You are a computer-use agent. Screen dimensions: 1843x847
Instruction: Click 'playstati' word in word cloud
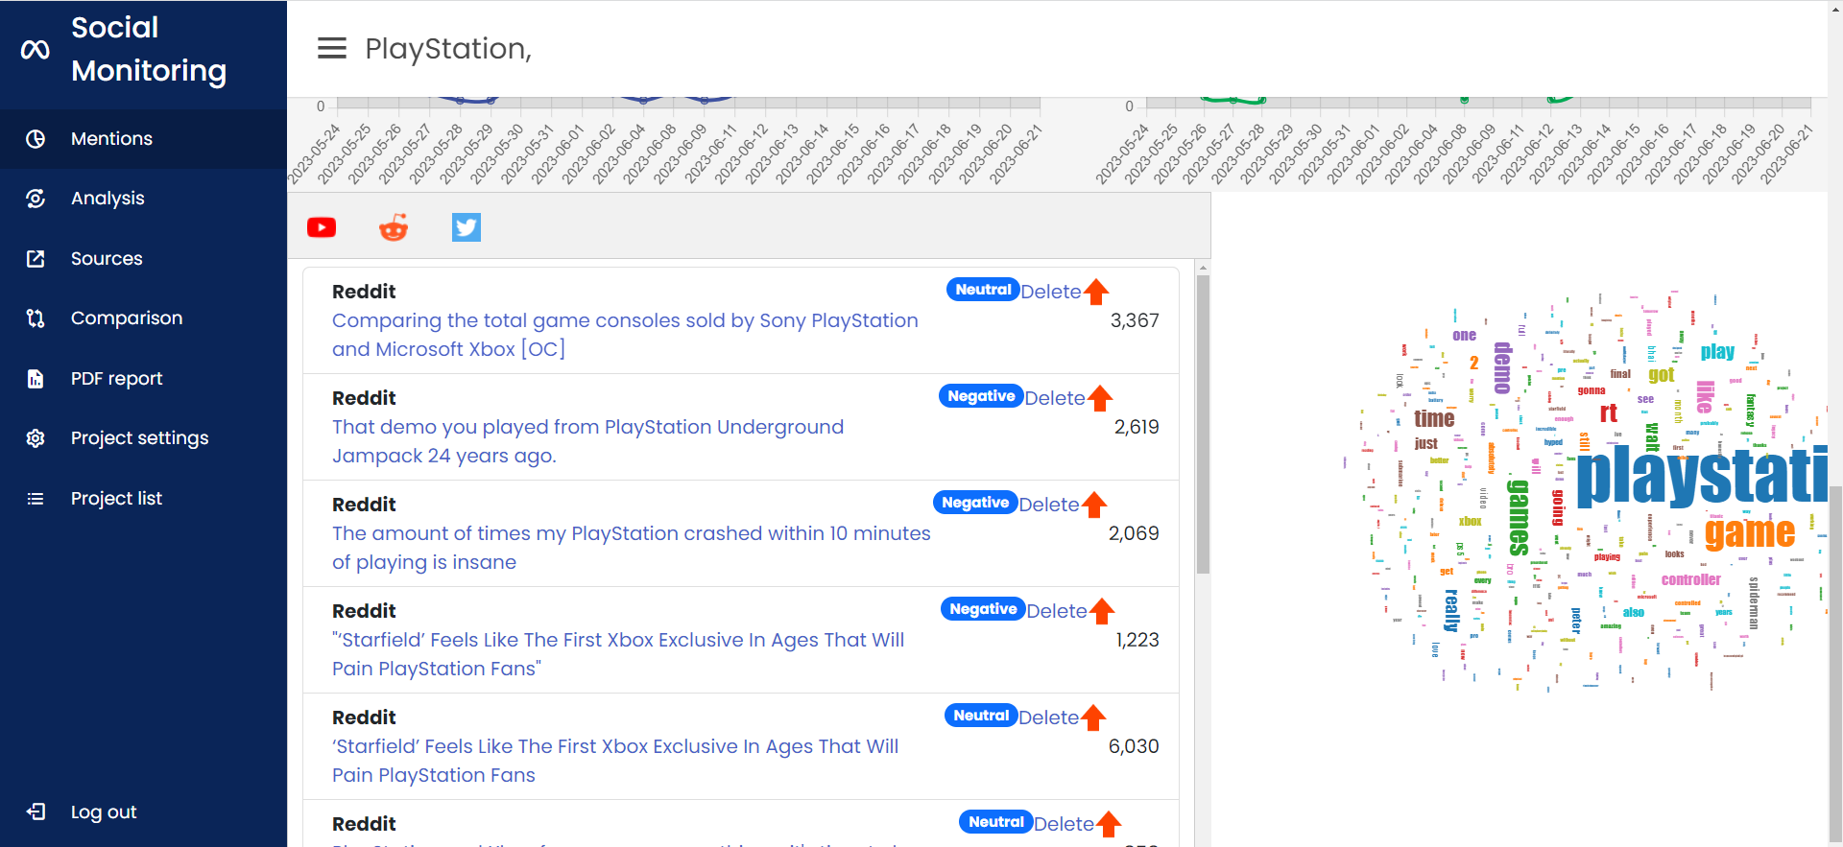pyautogui.click(x=1702, y=476)
